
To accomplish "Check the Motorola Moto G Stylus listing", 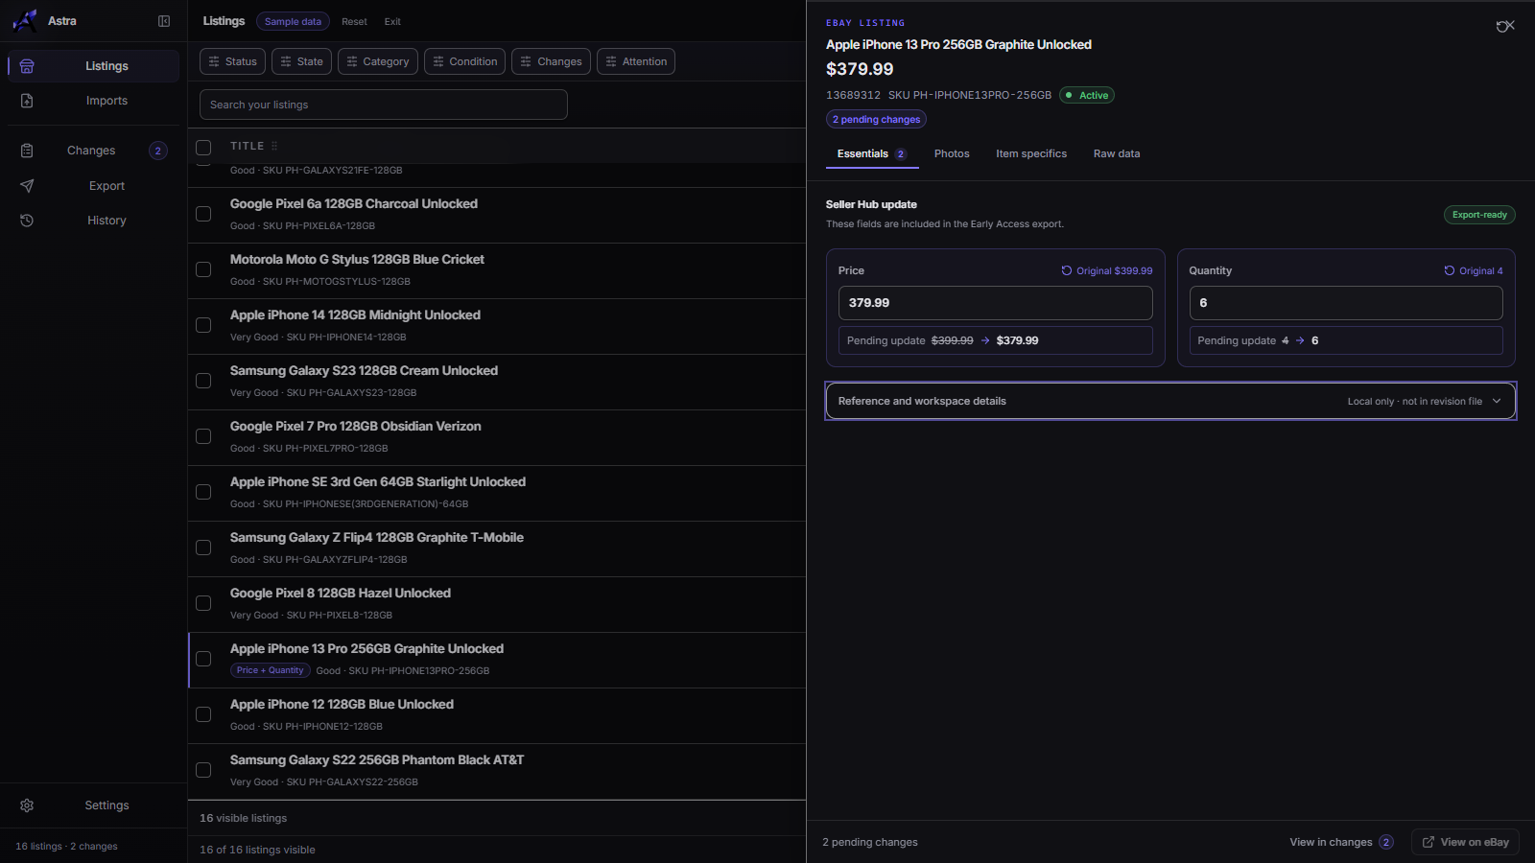I will pyautogui.click(x=203, y=269).
